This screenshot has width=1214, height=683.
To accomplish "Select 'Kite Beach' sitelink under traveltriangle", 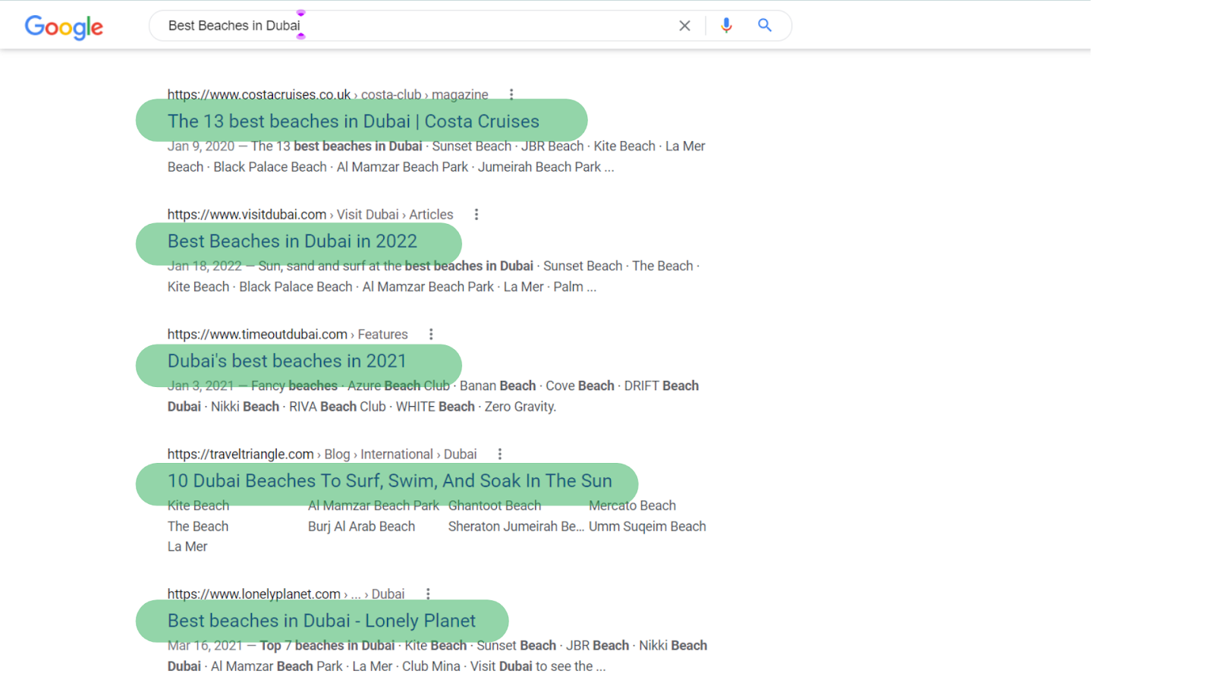I will (198, 505).
